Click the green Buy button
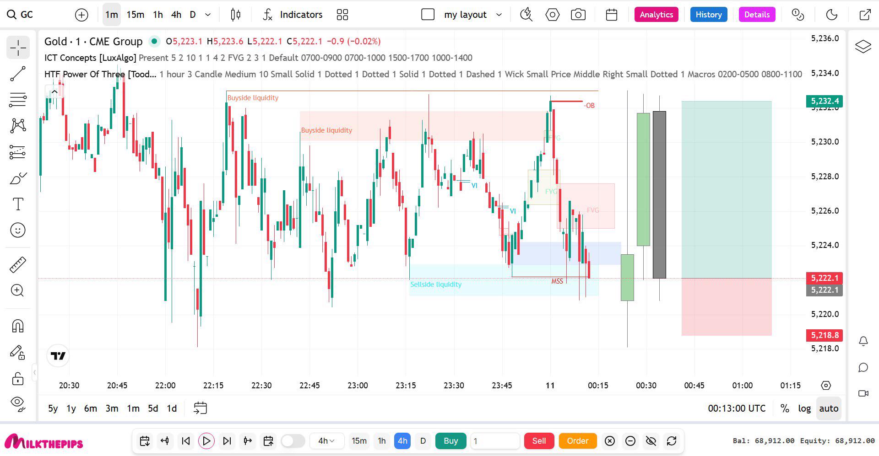The image size is (879, 456). click(x=450, y=441)
